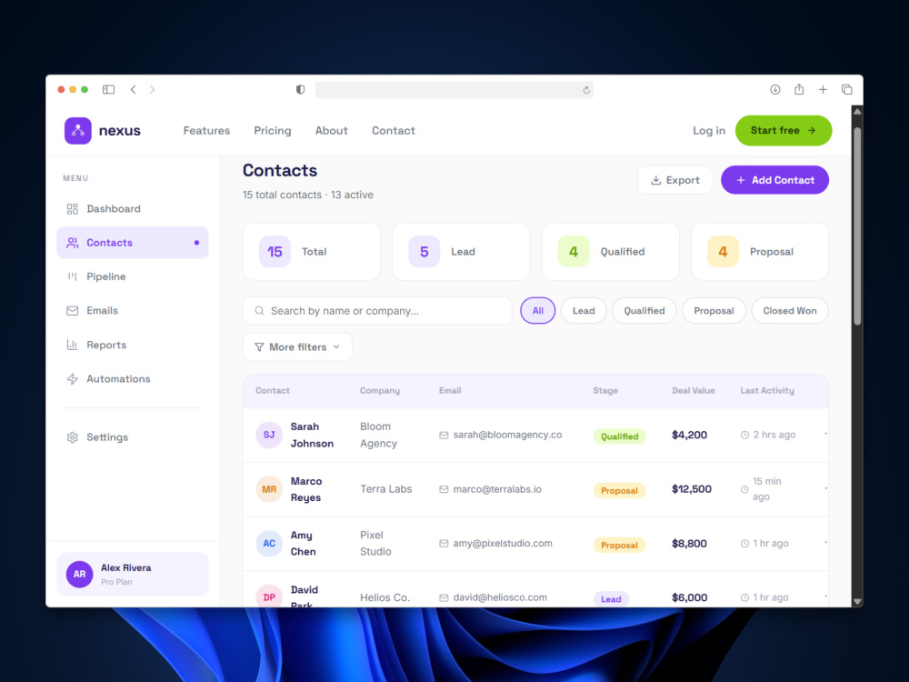Image resolution: width=909 pixels, height=682 pixels.
Task: Sort by Deal Value column header
Action: (x=694, y=391)
